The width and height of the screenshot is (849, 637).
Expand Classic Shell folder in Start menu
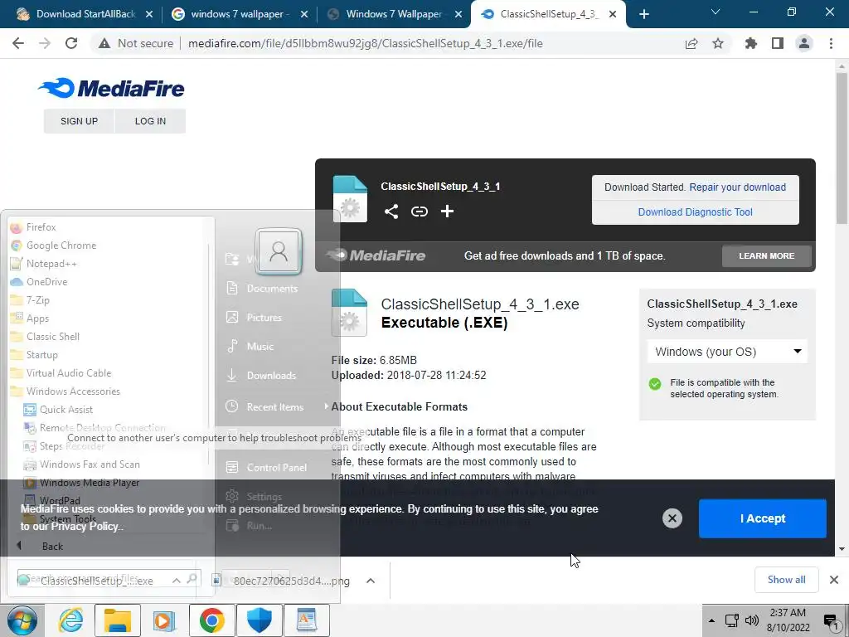click(52, 337)
